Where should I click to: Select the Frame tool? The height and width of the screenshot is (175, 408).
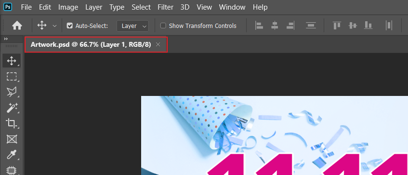[12, 139]
